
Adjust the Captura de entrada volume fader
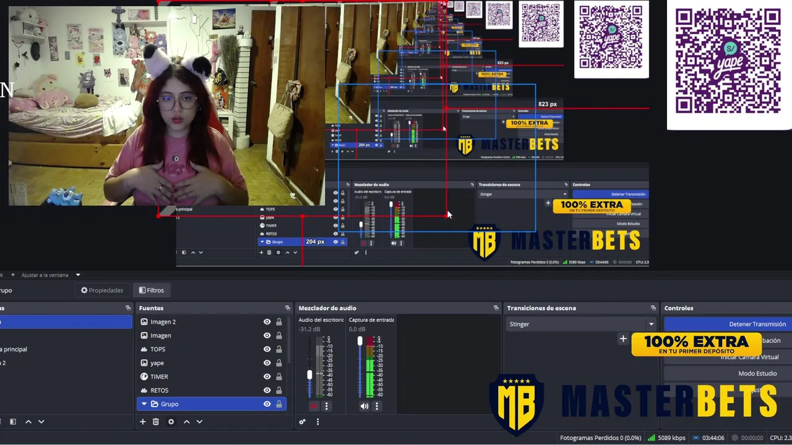(359, 341)
